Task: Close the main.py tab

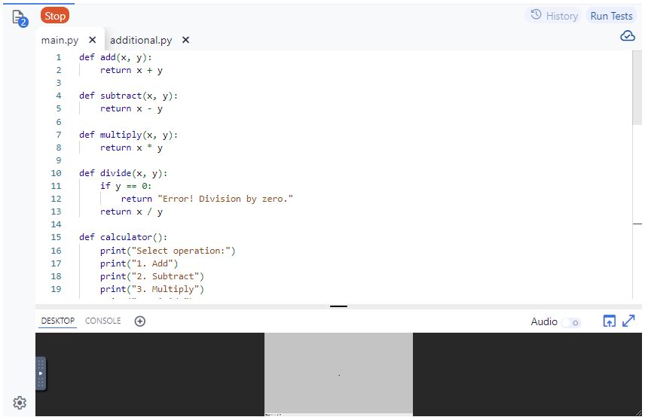Action: [x=93, y=40]
